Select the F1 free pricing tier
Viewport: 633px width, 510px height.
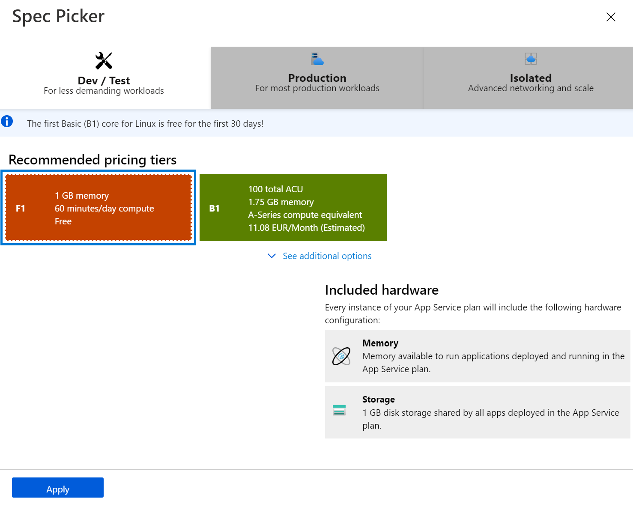pyautogui.click(x=99, y=208)
